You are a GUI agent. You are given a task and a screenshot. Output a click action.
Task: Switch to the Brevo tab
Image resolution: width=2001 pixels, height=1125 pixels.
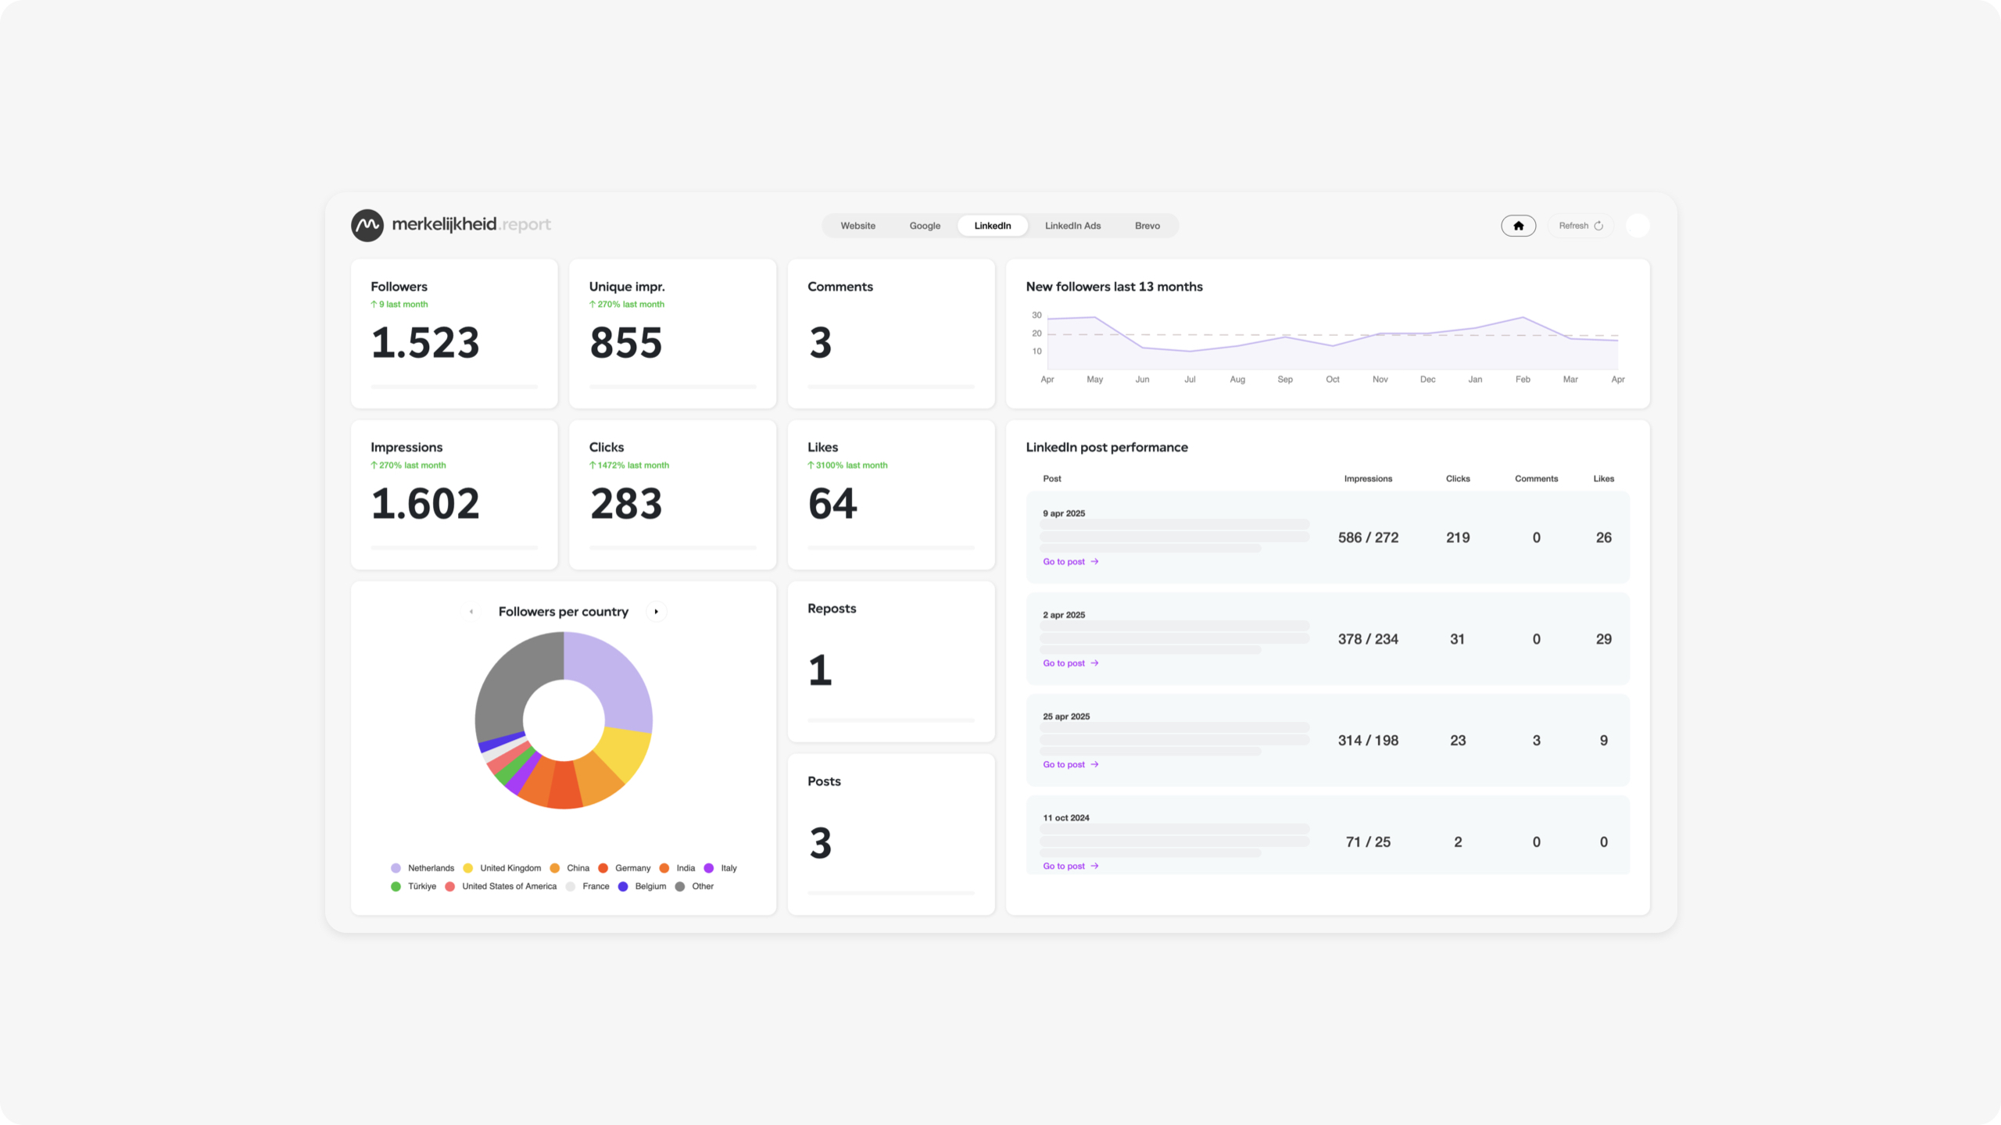click(1147, 226)
